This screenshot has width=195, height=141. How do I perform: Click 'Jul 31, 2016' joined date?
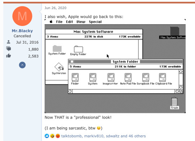(27, 42)
